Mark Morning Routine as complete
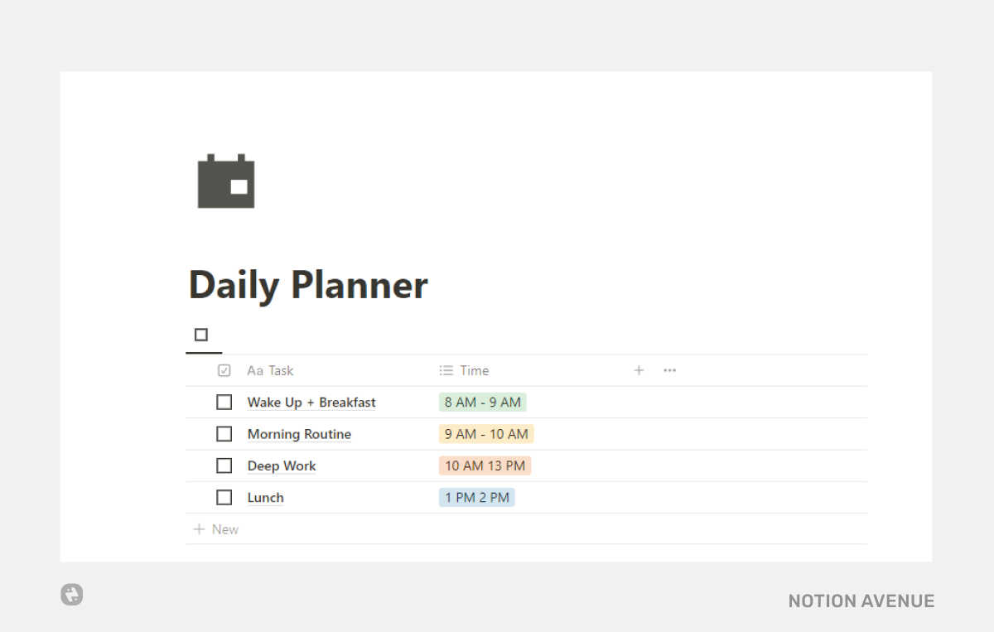The height and width of the screenshot is (632, 994). (224, 433)
